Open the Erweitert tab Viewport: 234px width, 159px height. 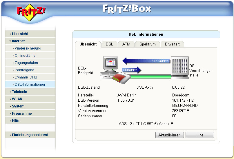(172, 44)
